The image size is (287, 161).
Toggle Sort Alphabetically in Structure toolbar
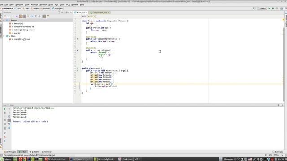(x=9, y=17)
